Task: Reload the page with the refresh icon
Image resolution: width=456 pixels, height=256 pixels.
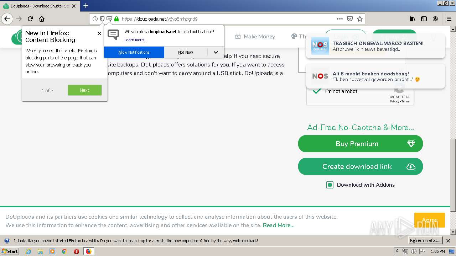Action: coord(30,19)
